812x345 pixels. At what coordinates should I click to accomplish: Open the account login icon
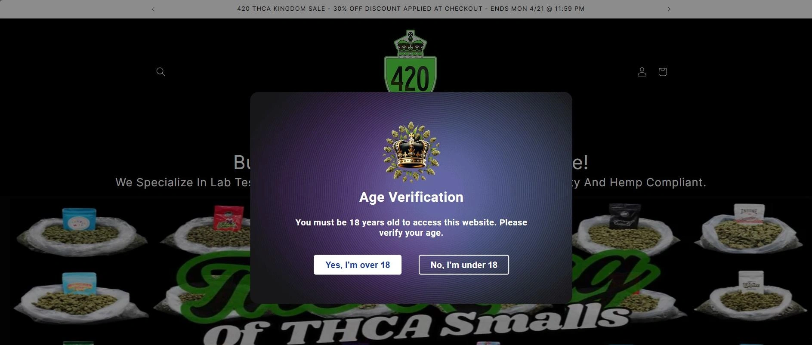click(x=642, y=72)
